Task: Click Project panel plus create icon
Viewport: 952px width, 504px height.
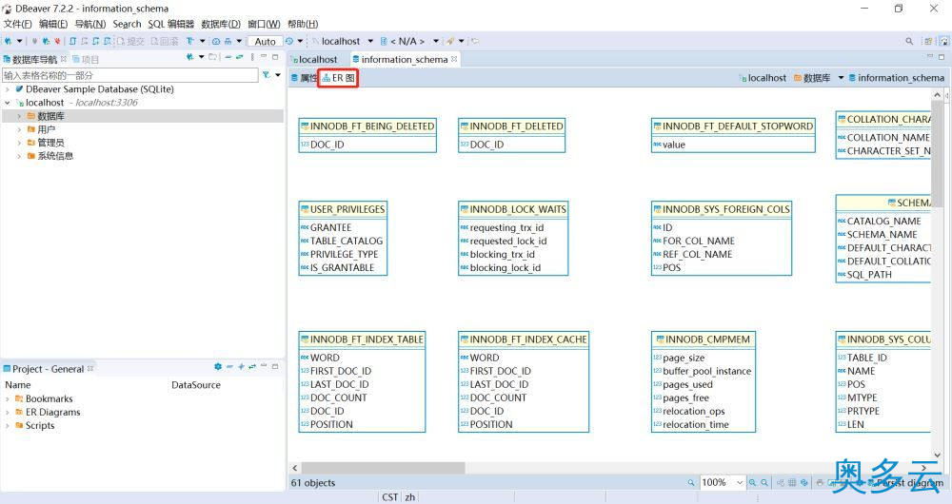Action: click(241, 367)
